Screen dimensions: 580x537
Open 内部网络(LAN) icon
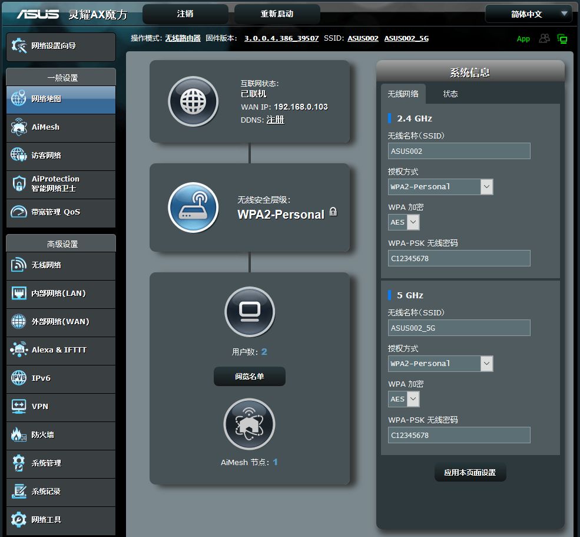click(x=18, y=293)
